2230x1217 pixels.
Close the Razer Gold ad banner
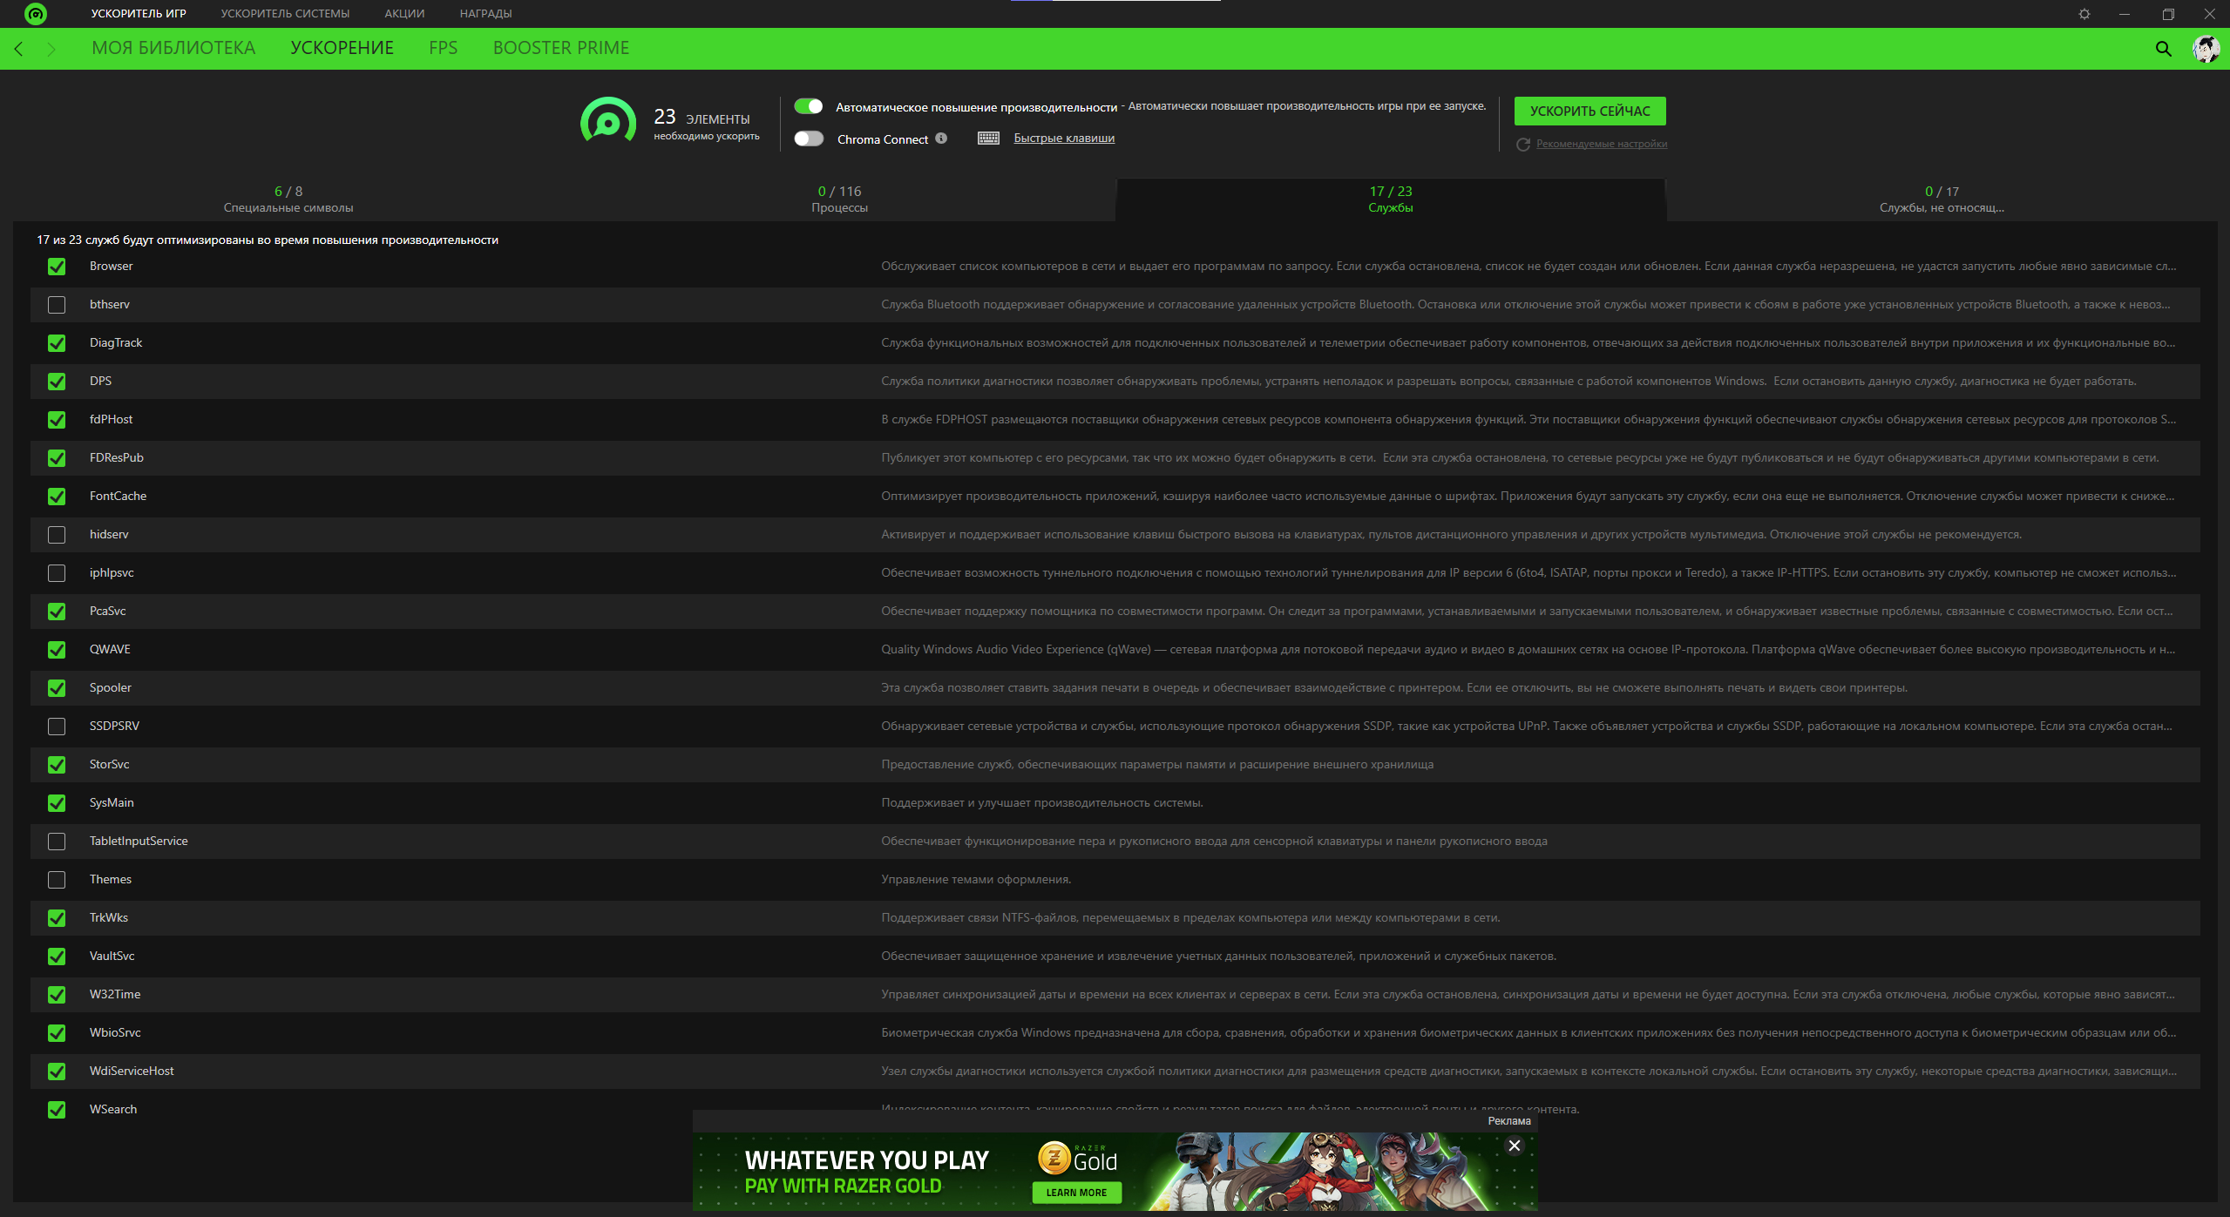tap(1515, 1146)
